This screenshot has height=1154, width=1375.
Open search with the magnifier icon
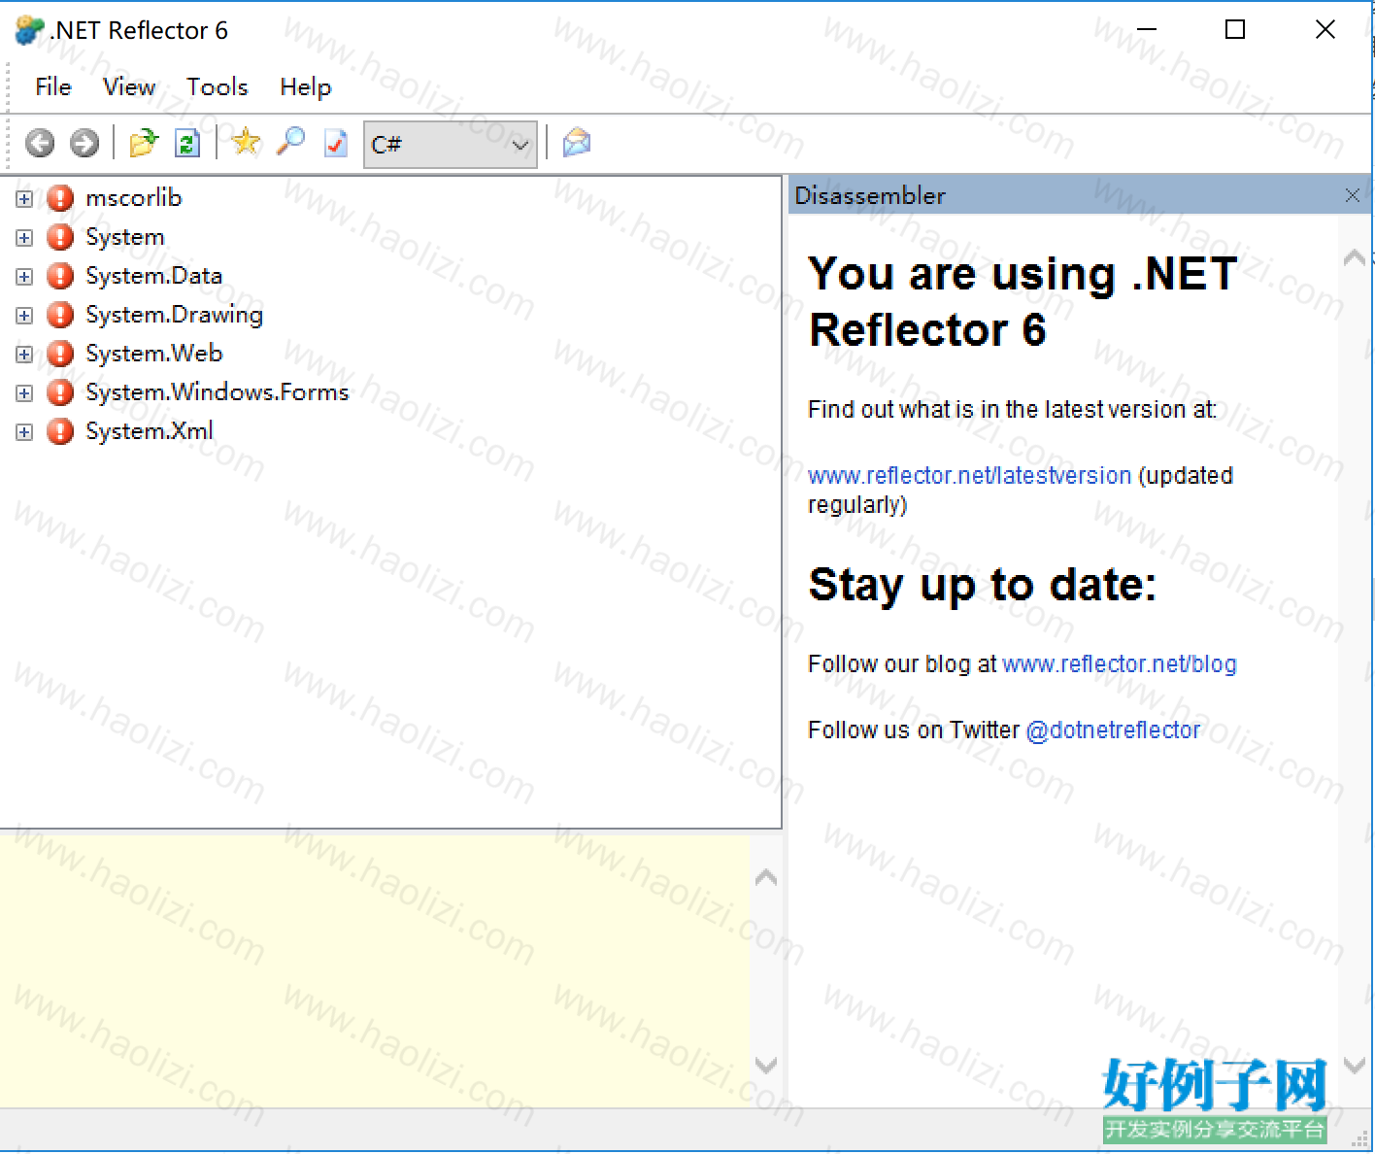(x=290, y=142)
